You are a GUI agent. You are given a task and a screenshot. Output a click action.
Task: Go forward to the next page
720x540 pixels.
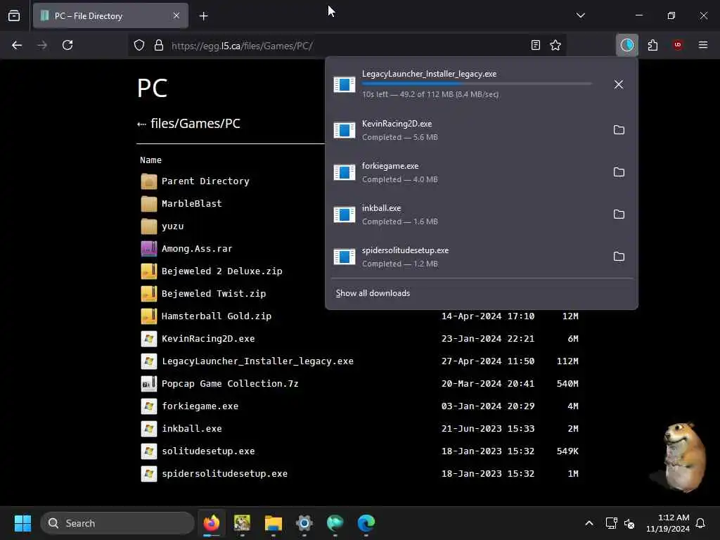point(42,45)
